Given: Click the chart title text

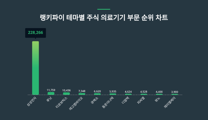Looking at the screenshot, I should (104, 18).
